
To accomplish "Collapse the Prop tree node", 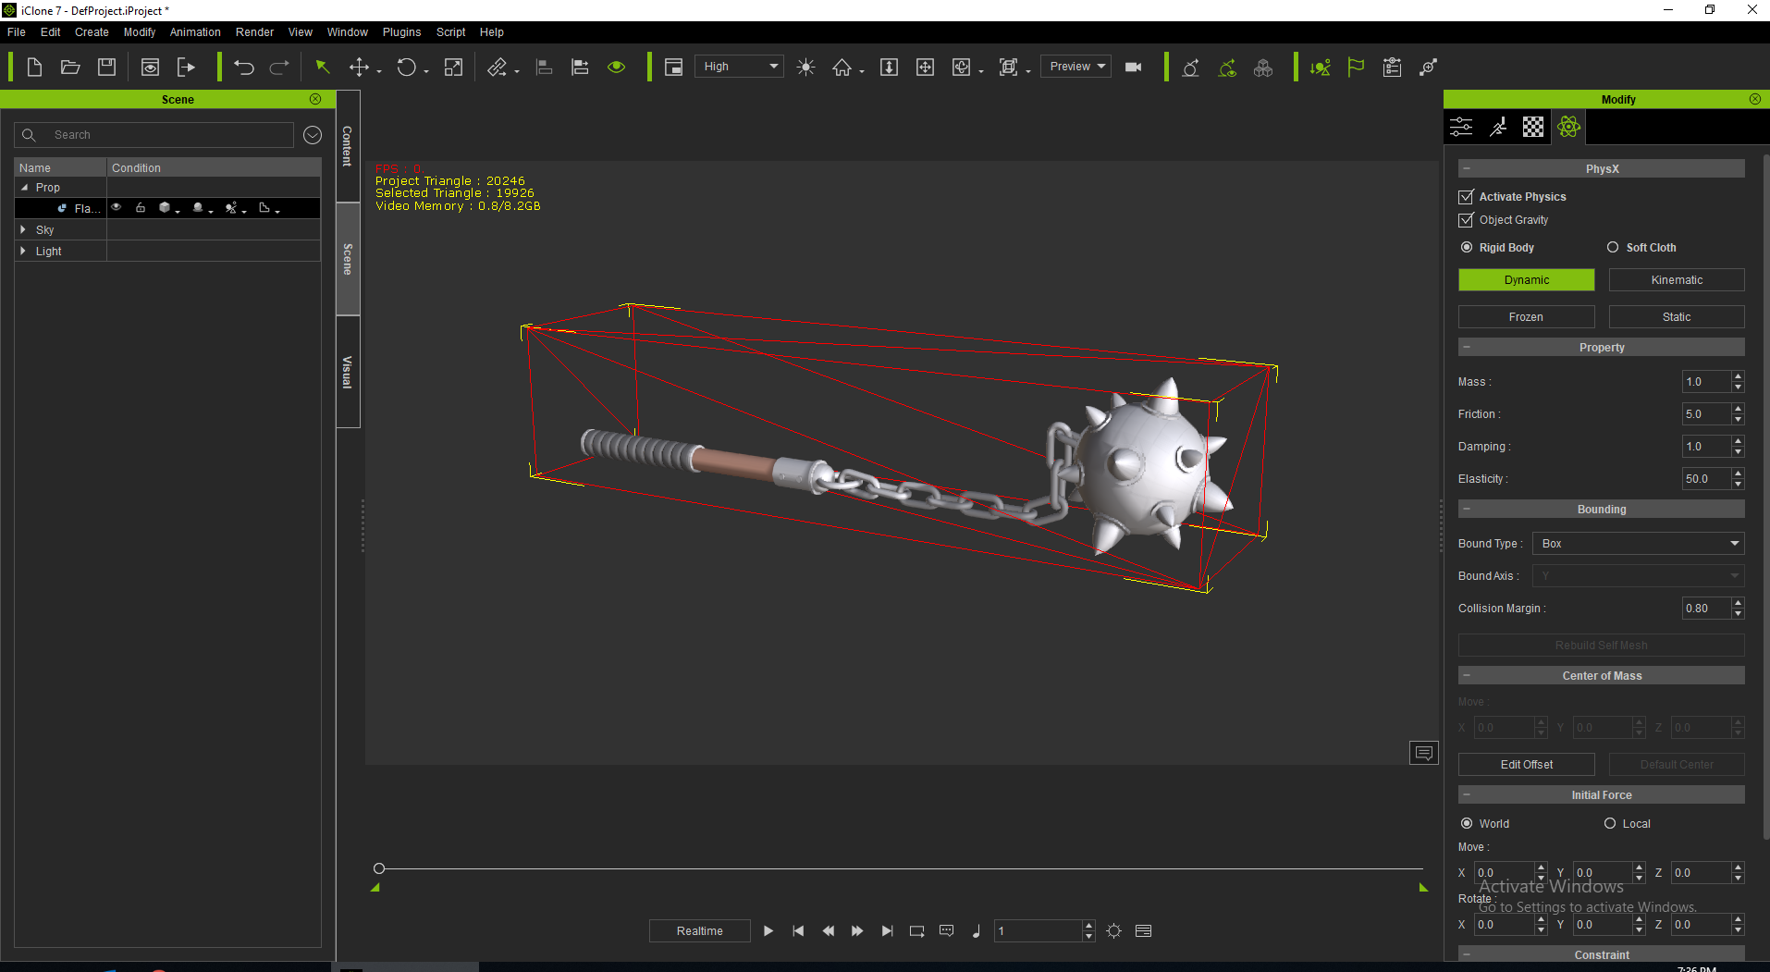I will pyautogui.click(x=24, y=188).
